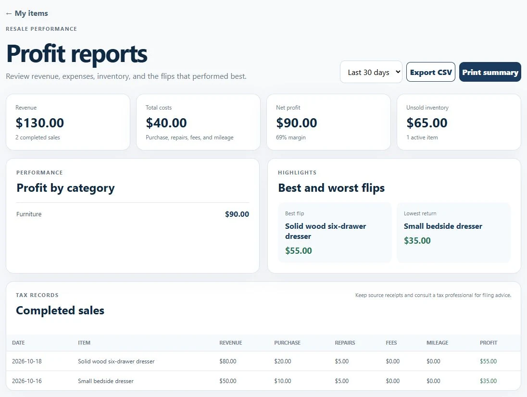This screenshot has width=527, height=397.
Task: Click the 1 active item text
Action: (422, 137)
